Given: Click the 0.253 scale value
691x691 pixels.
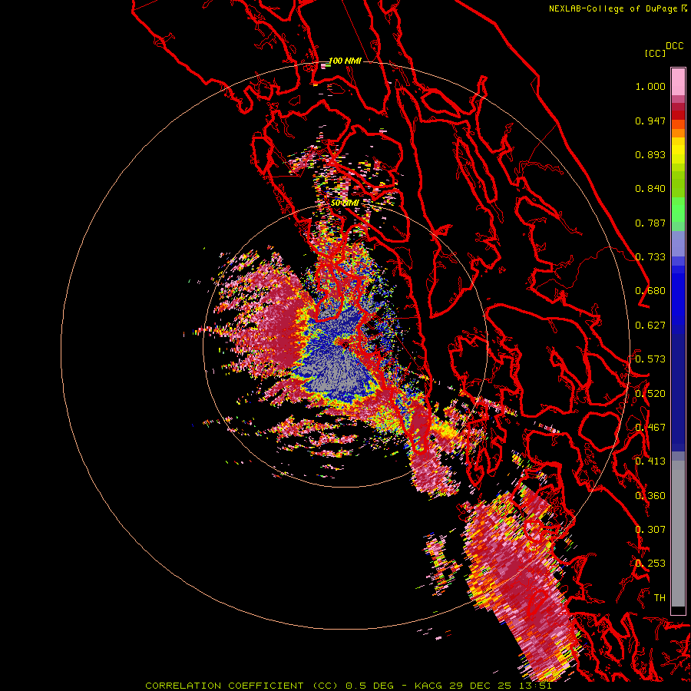Looking at the screenshot, I should click(650, 564).
